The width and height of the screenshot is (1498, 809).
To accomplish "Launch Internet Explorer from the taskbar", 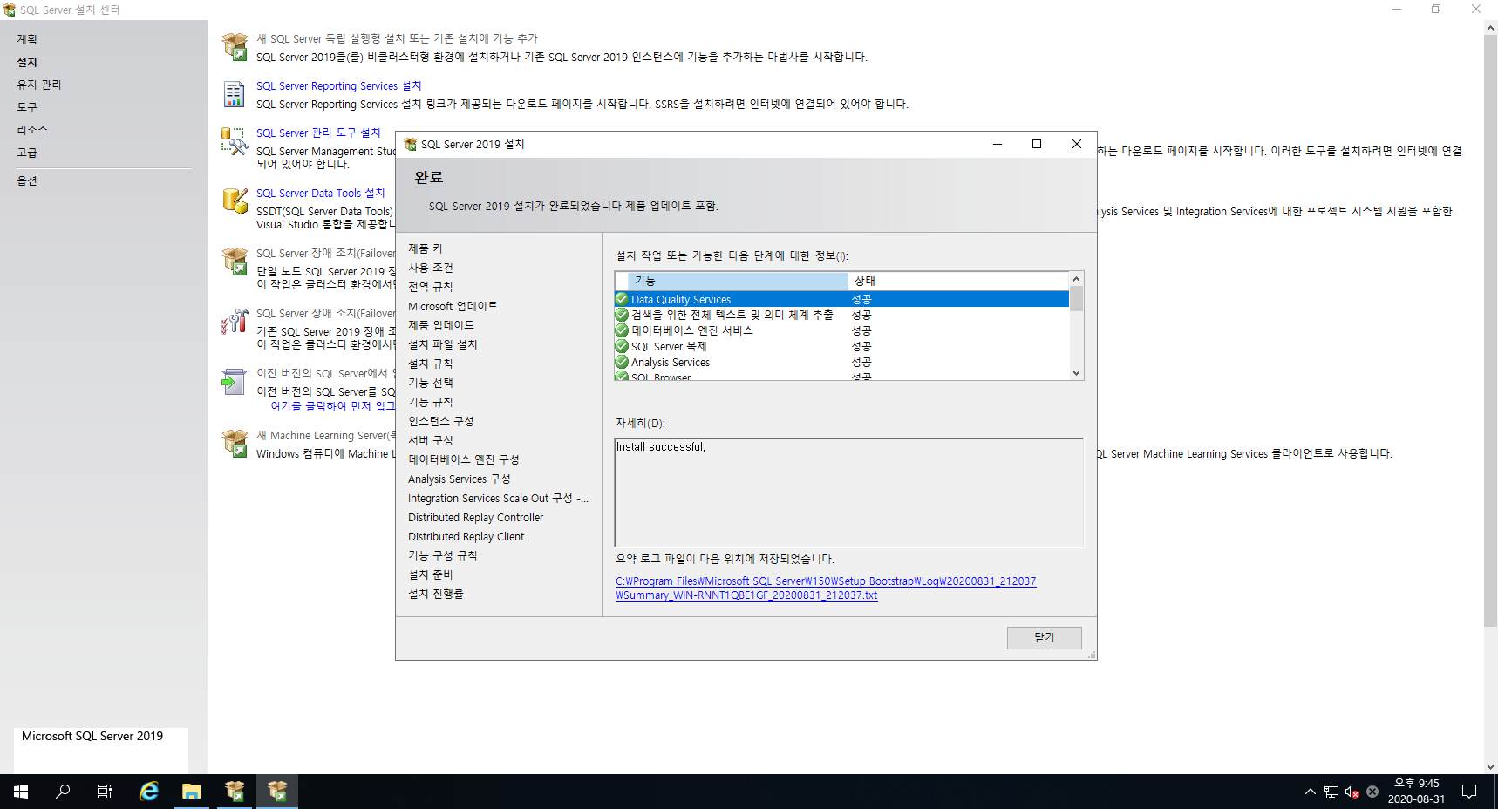I will pos(149,792).
